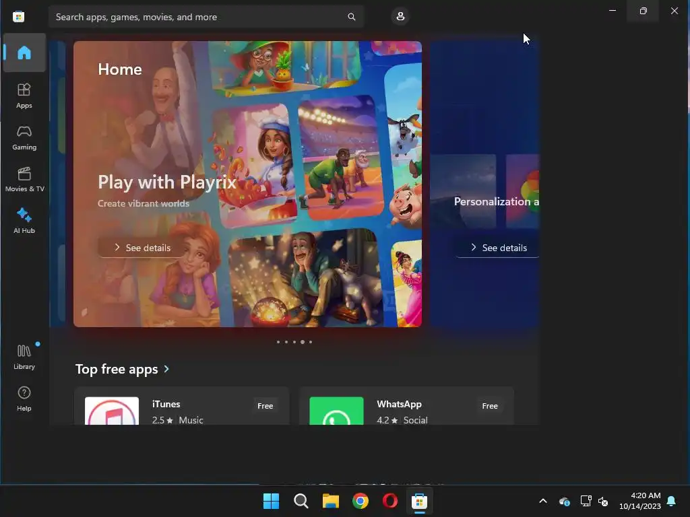Click the 2.5 star Music rating text
This screenshot has width=690, height=517.
pos(177,420)
